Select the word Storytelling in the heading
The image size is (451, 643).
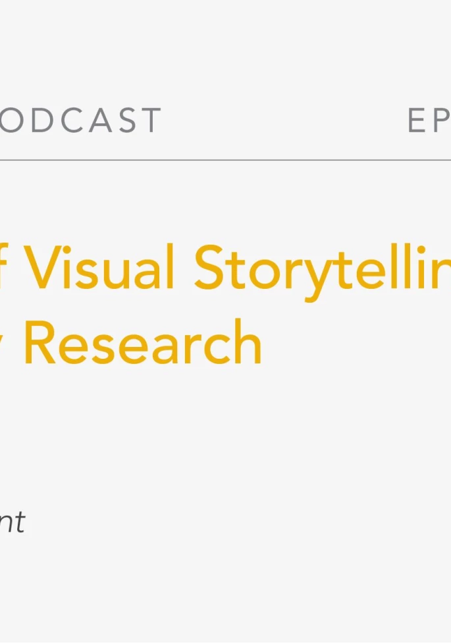pyautogui.click(x=323, y=267)
